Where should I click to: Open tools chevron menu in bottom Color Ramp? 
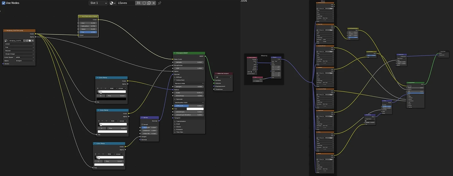(x=103, y=154)
